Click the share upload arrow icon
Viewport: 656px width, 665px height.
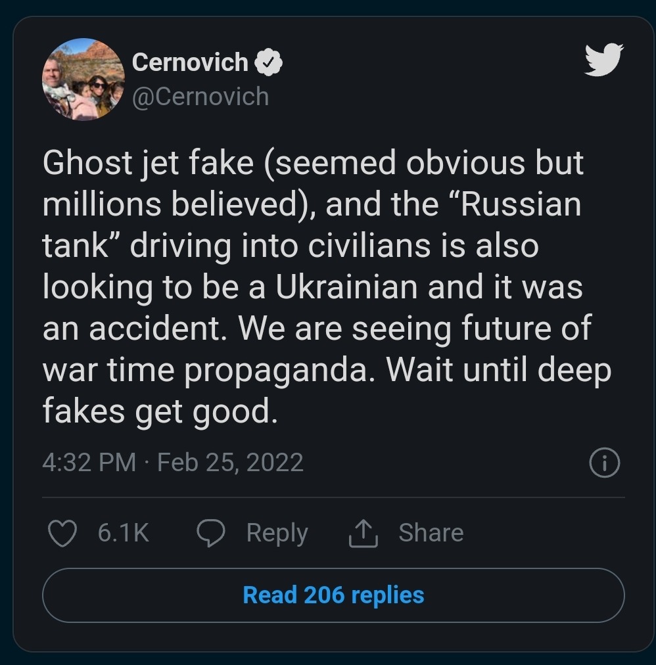(x=363, y=533)
